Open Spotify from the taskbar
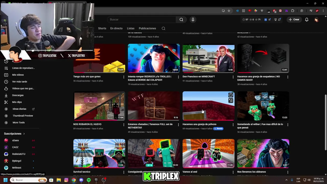The image size is (327, 184). pyautogui.click(x=89, y=180)
